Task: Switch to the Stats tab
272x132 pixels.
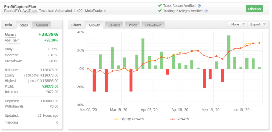Action: point(24,25)
